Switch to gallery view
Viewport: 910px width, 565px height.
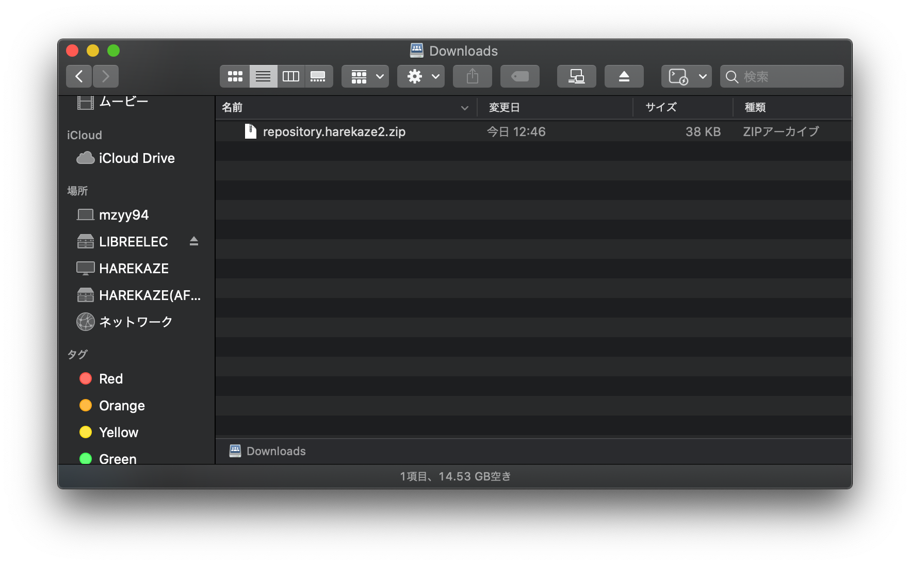(318, 76)
